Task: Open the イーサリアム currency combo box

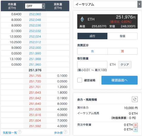Action: [x=107, y=4]
